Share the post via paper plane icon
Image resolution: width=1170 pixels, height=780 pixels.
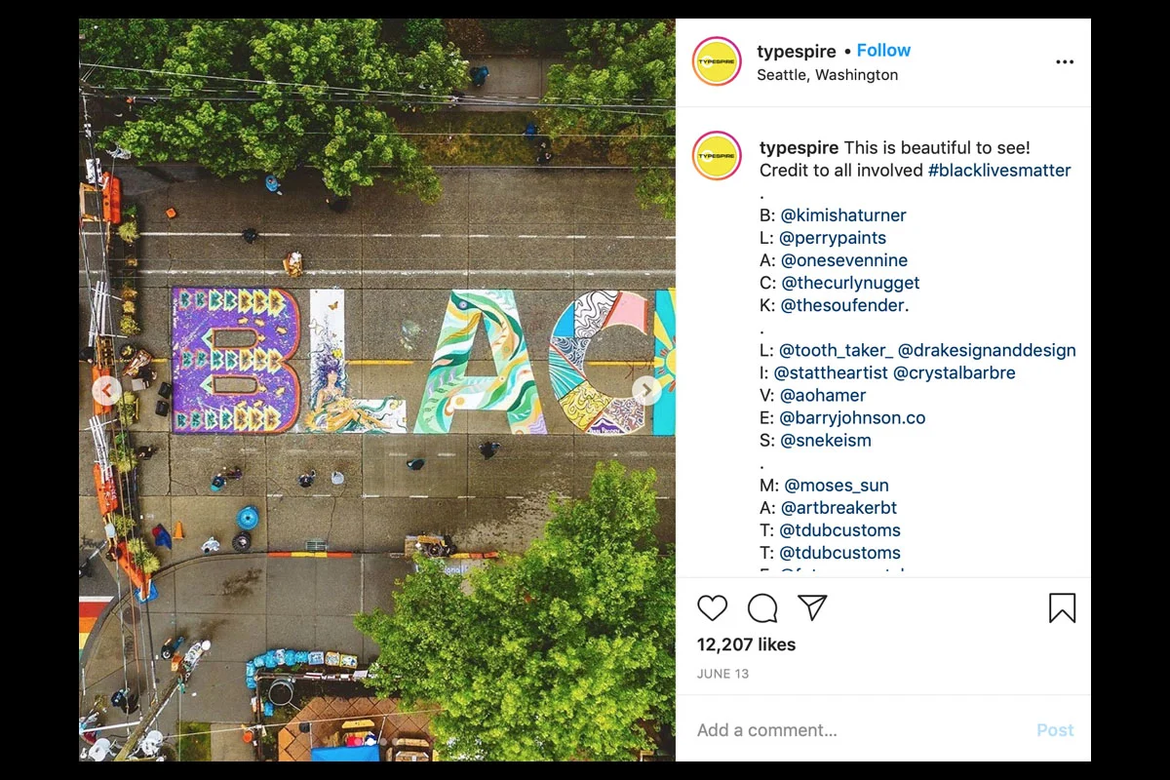tap(812, 608)
